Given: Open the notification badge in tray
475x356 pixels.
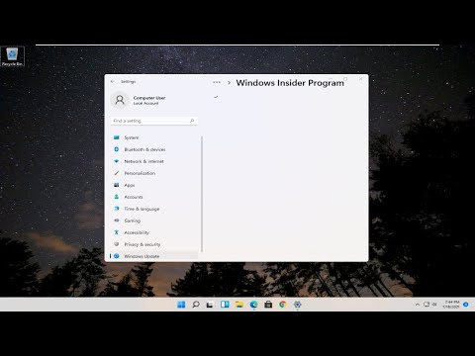Looking at the screenshot, I should [x=466, y=305].
